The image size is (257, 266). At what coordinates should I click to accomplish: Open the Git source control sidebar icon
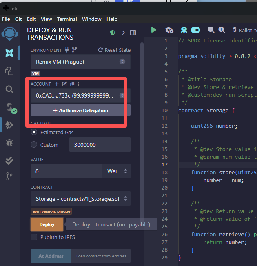point(9,176)
